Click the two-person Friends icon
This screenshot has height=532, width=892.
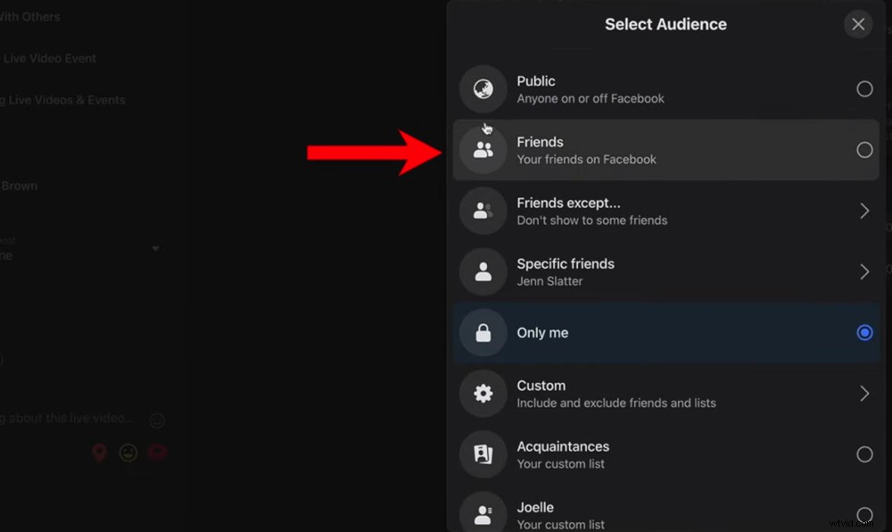click(x=482, y=149)
